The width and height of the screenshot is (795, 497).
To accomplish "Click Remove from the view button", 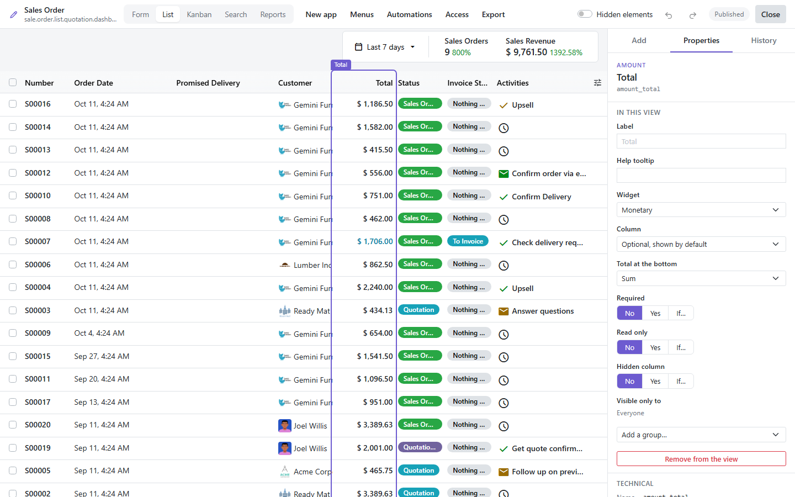I will coord(701,459).
